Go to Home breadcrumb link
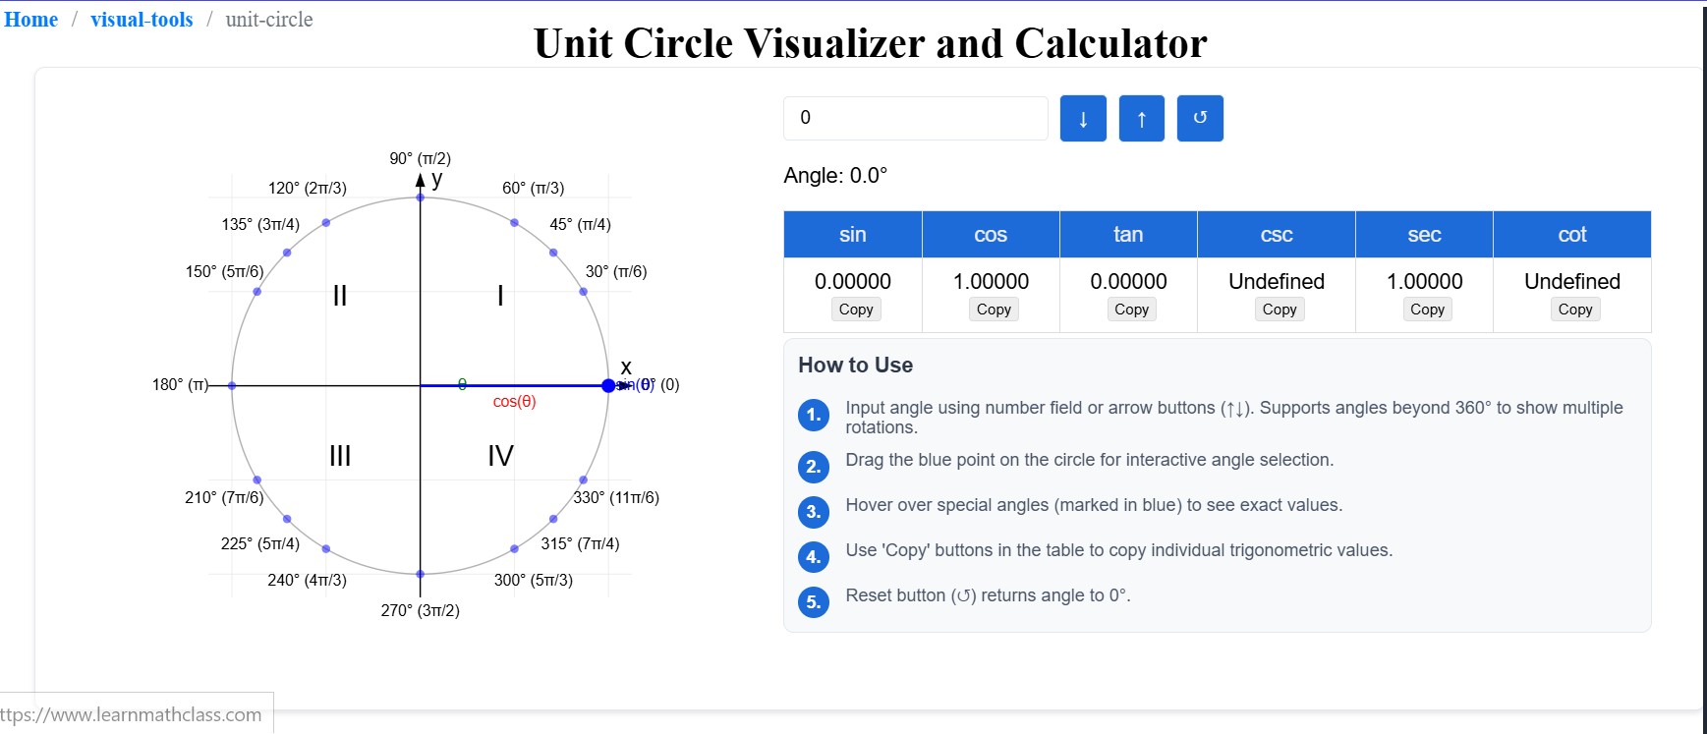This screenshot has width=1707, height=734. pos(31,20)
